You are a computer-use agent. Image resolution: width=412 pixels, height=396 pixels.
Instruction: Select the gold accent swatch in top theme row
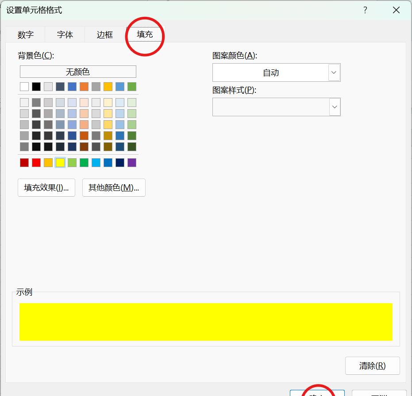108,87
